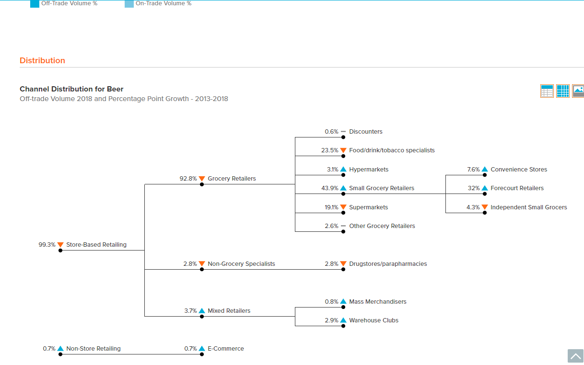Click the Hypermarkets up arrow
The width and height of the screenshot is (584, 365).
pyautogui.click(x=343, y=170)
